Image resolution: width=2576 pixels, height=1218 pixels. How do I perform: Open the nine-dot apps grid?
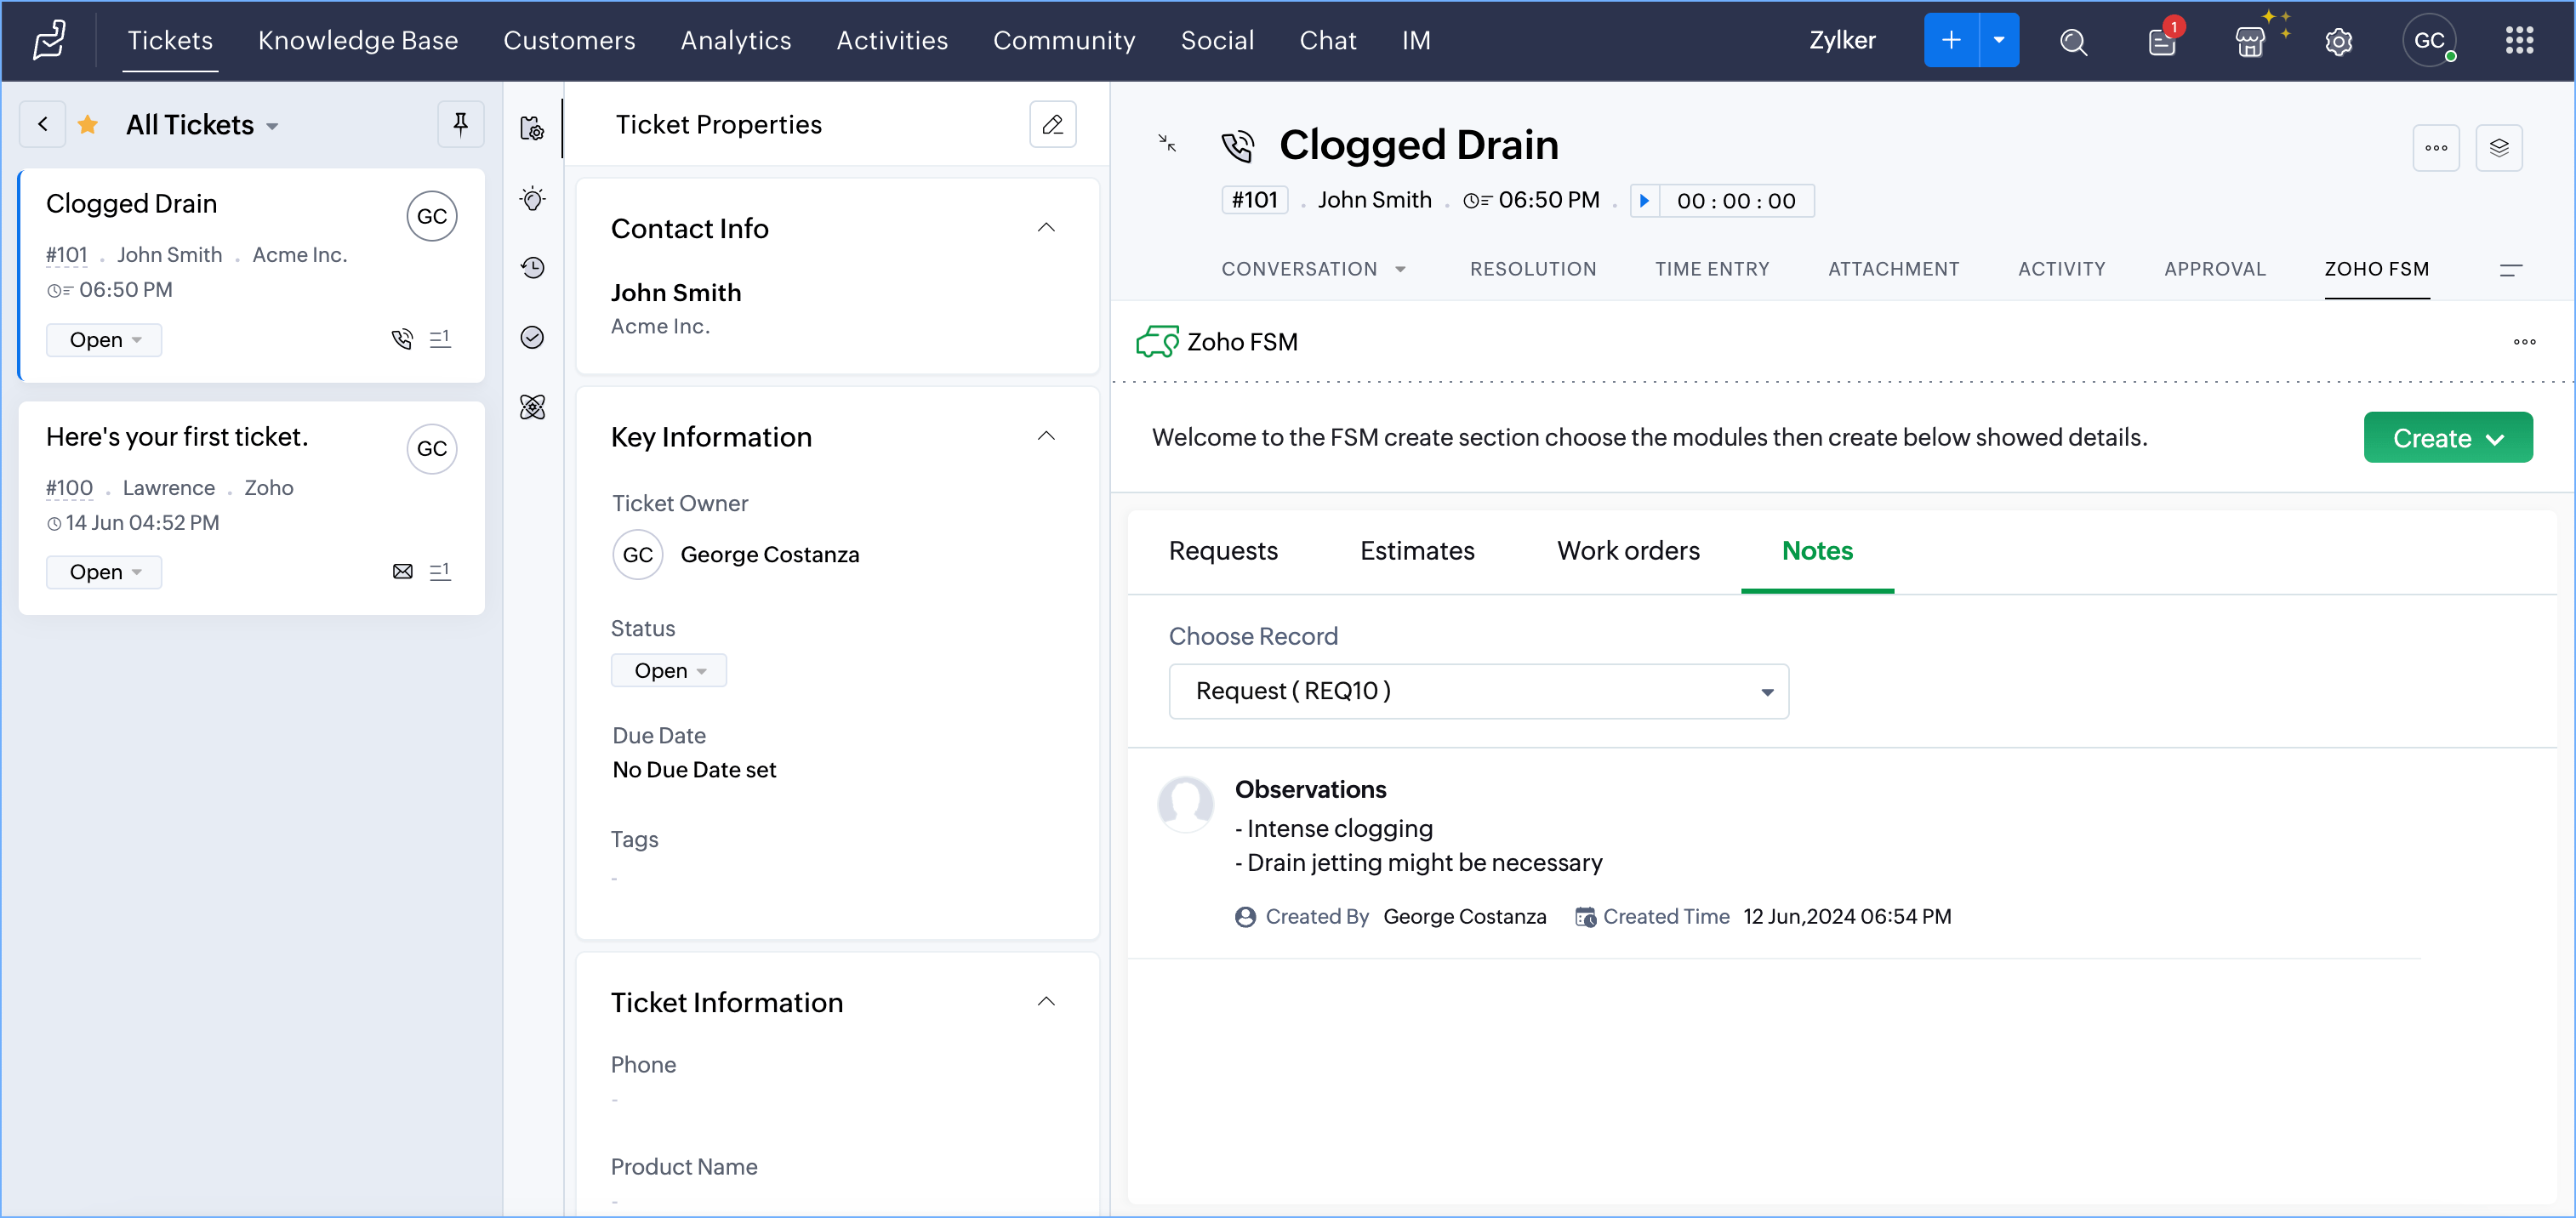point(2519,41)
